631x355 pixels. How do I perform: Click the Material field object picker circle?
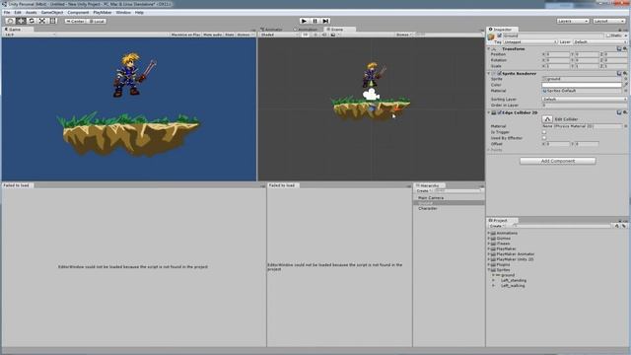pos(625,91)
